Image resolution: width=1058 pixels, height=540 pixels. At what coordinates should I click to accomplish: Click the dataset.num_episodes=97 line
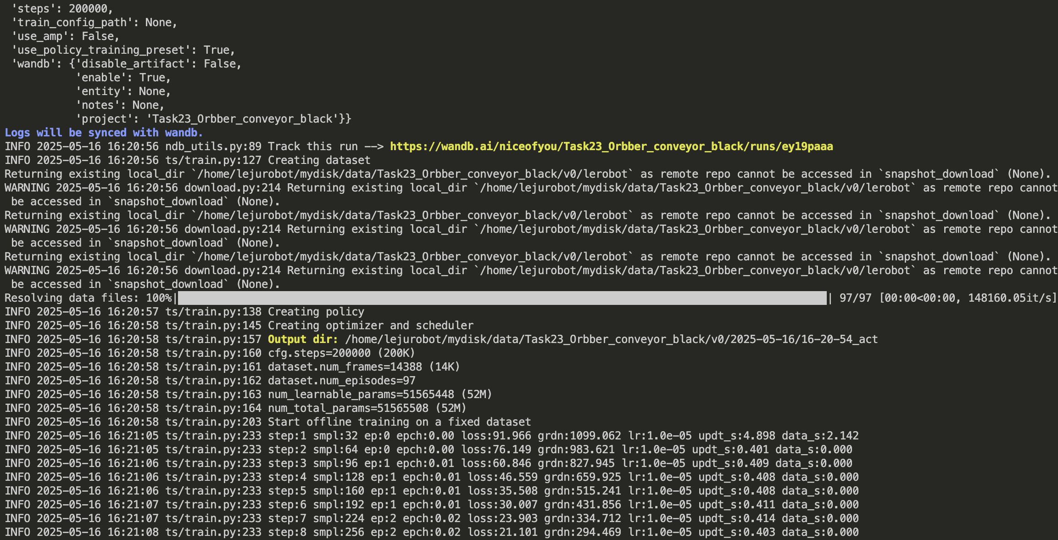coord(341,381)
